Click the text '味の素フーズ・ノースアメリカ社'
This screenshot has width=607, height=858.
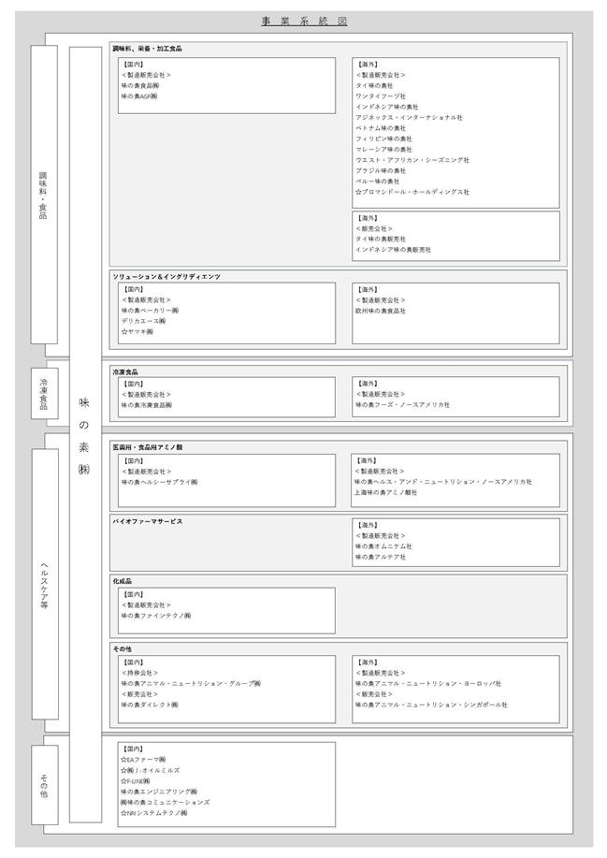[x=402, y=405]
